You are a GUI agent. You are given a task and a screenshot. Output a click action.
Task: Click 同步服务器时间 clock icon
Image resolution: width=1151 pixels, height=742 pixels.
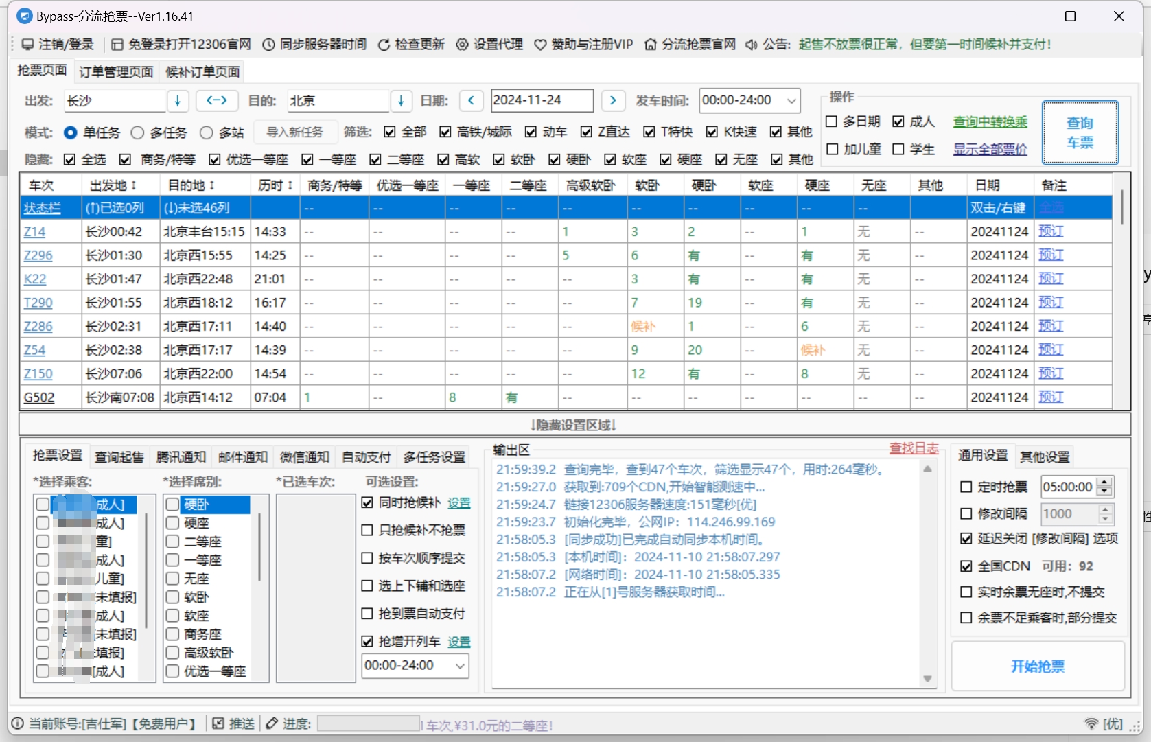tap(269, 45)
